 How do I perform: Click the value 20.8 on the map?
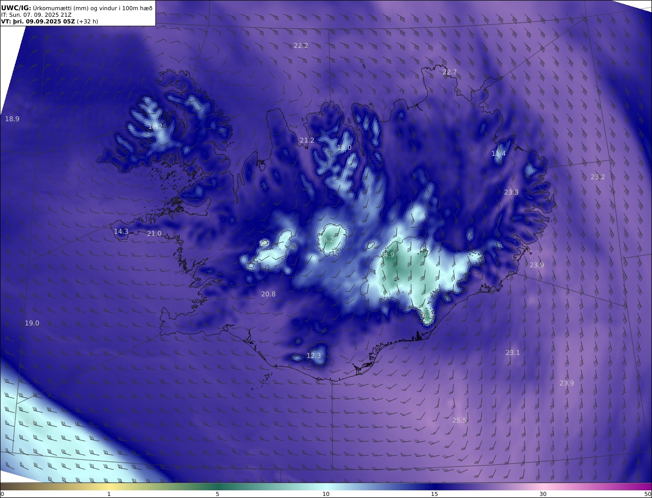pos(268,294)
